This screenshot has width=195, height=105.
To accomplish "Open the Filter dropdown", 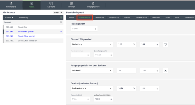I will point(58,13).
